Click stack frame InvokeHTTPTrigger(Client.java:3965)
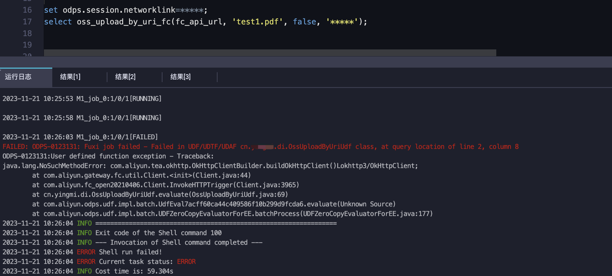The image size is (612, 276). click(x=166, y=185)
